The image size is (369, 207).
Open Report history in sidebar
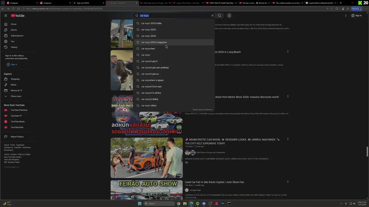pyautogui.click(x=17, y=137)
